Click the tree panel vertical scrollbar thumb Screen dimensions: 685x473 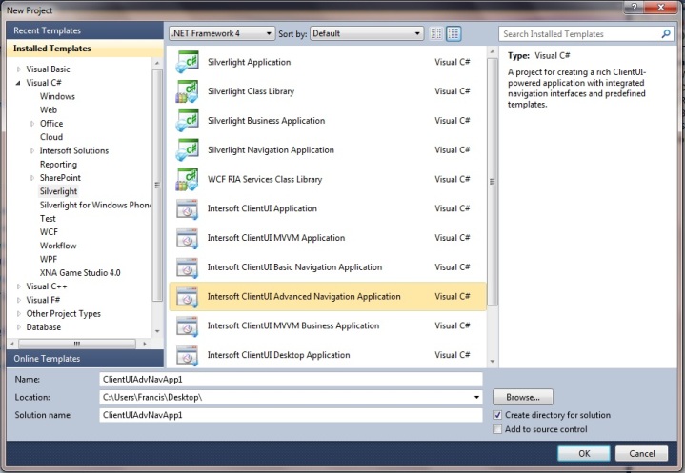pos(157,185)
